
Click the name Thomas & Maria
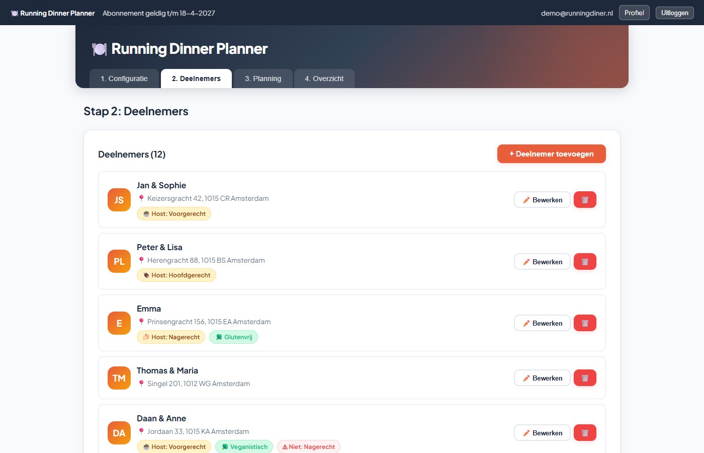[x=167, y=370]
